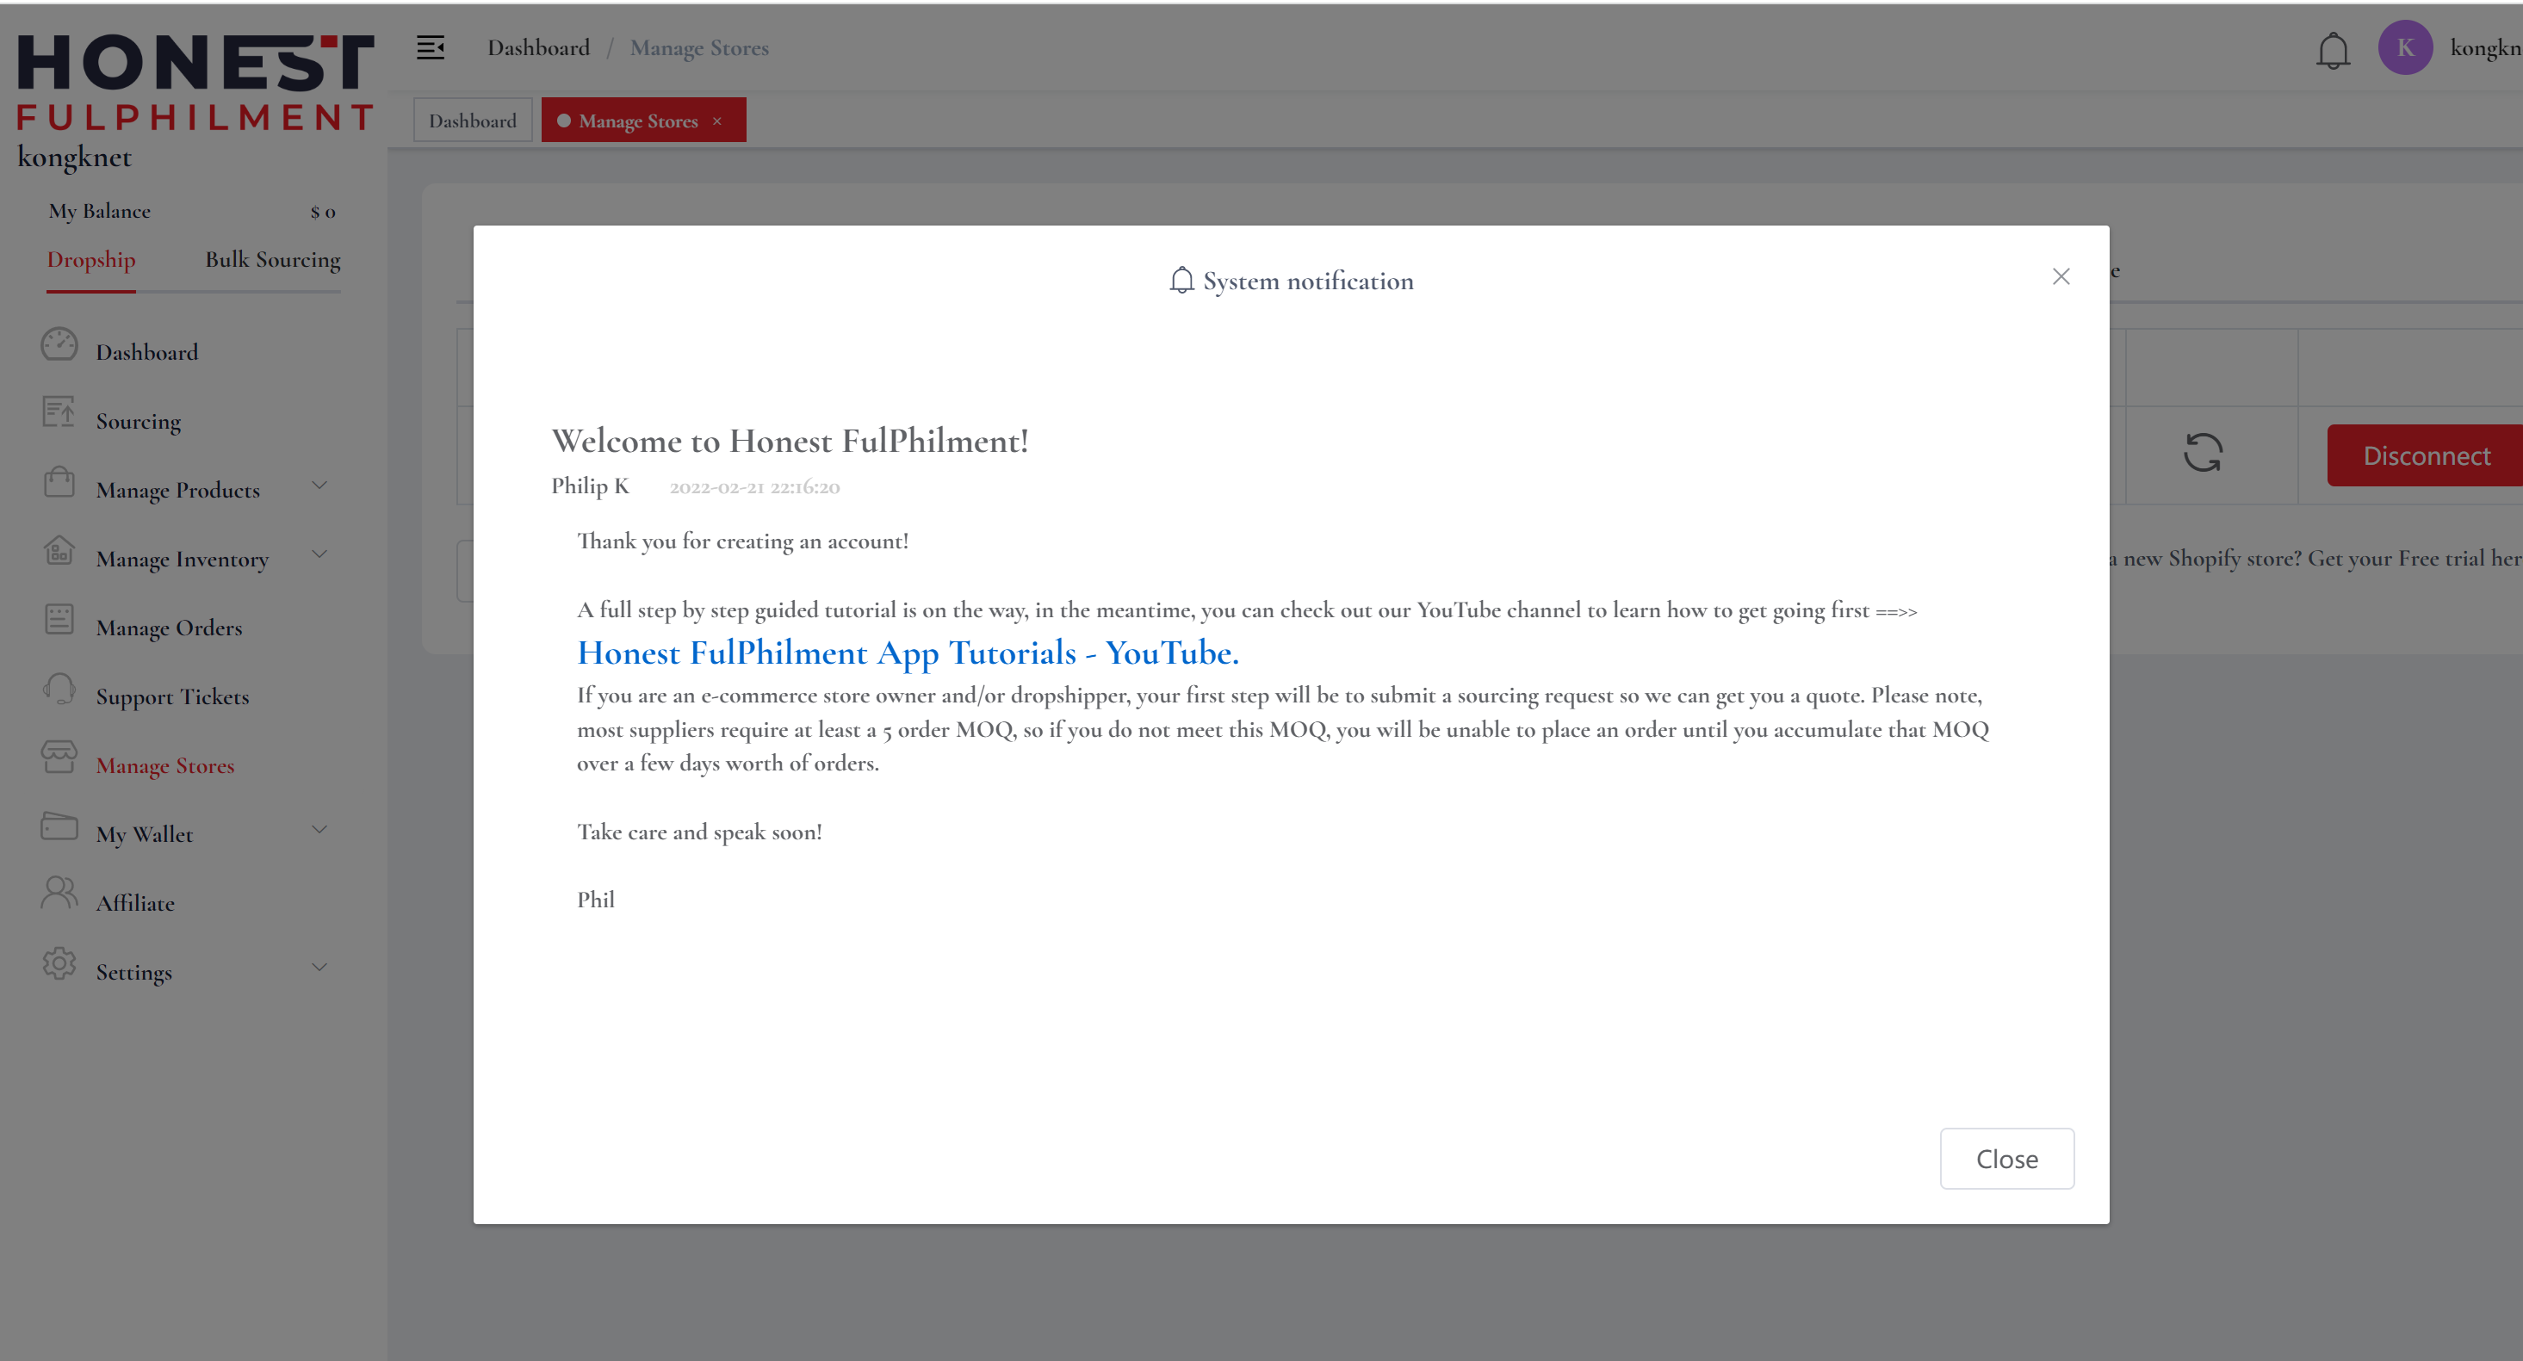This screenshot has width=2523, height=1361.
Task: Dismiss system notification with X icon
Action: pyautogui.click(x=2061, y=277)
